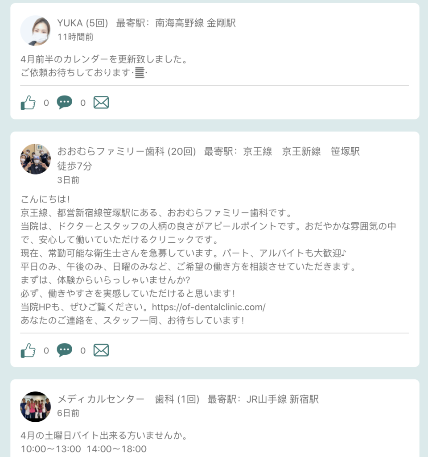Click like count on YUKA's post
The height and width of the screenshot is (457, 428).
coord(46,103)
